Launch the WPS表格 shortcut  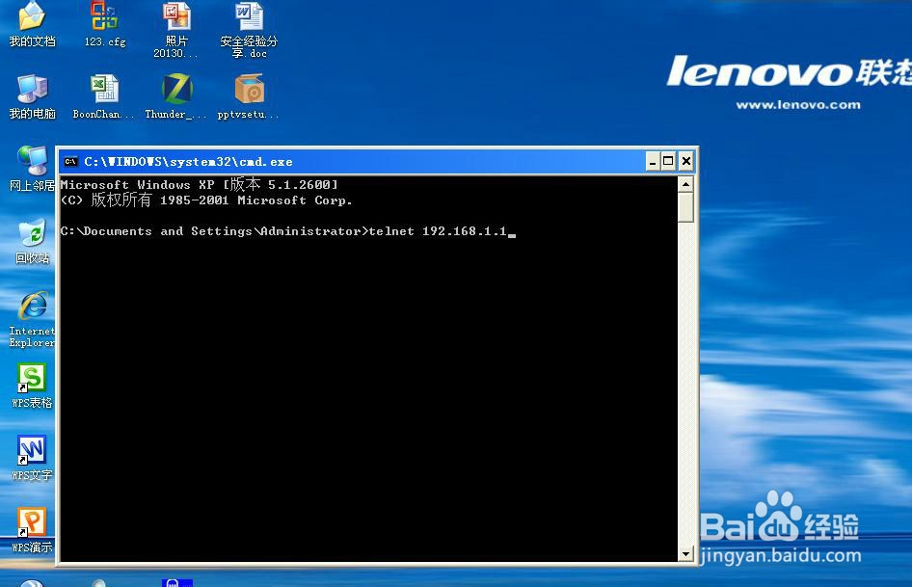click(x=32, y=378)
